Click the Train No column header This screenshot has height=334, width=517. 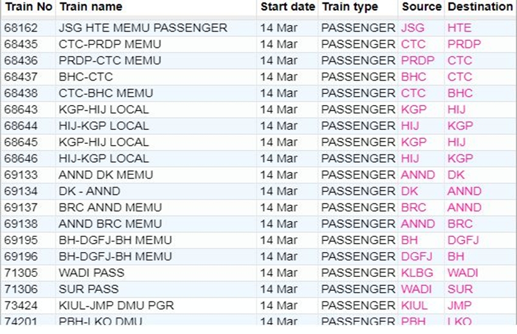27,7
